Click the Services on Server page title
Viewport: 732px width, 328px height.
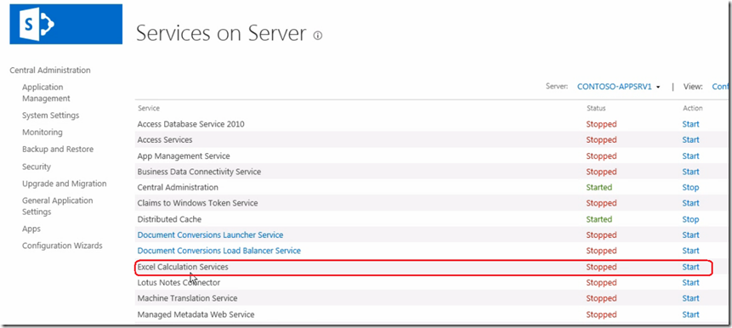[x=221, y=34]
